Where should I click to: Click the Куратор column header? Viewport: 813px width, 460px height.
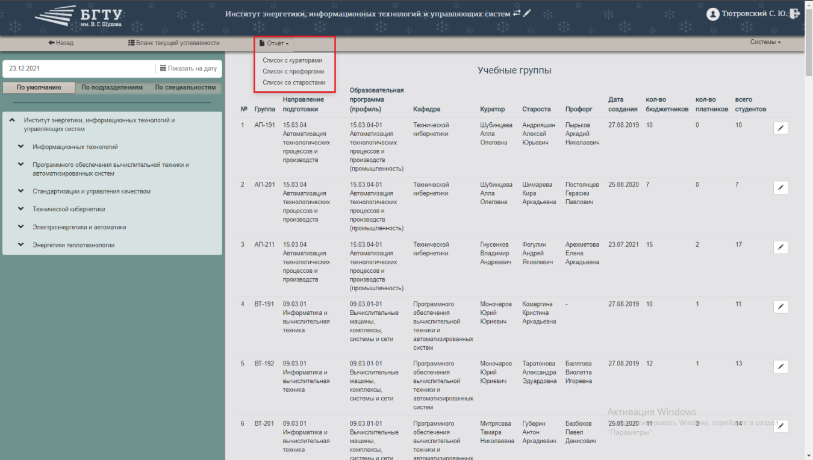492,110
